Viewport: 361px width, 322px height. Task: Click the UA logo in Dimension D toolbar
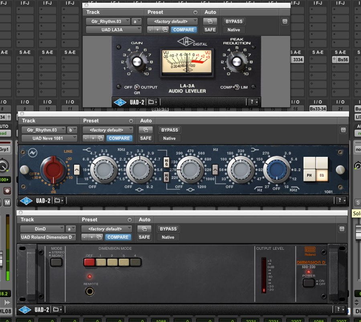pos(25,310)
